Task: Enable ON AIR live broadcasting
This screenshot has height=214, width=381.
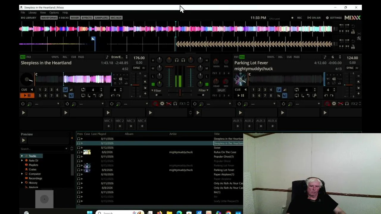Action: tap(314, 18)
